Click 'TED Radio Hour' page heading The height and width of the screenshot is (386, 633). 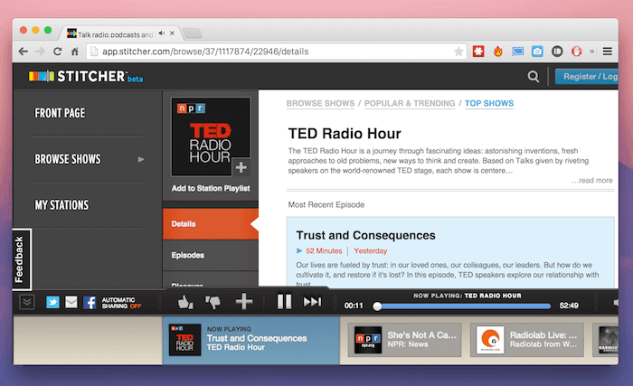(x=345, y=134)
